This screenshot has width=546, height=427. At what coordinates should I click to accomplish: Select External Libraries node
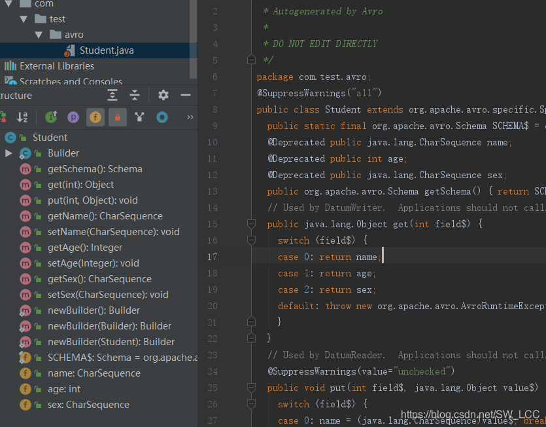[57, 66]
